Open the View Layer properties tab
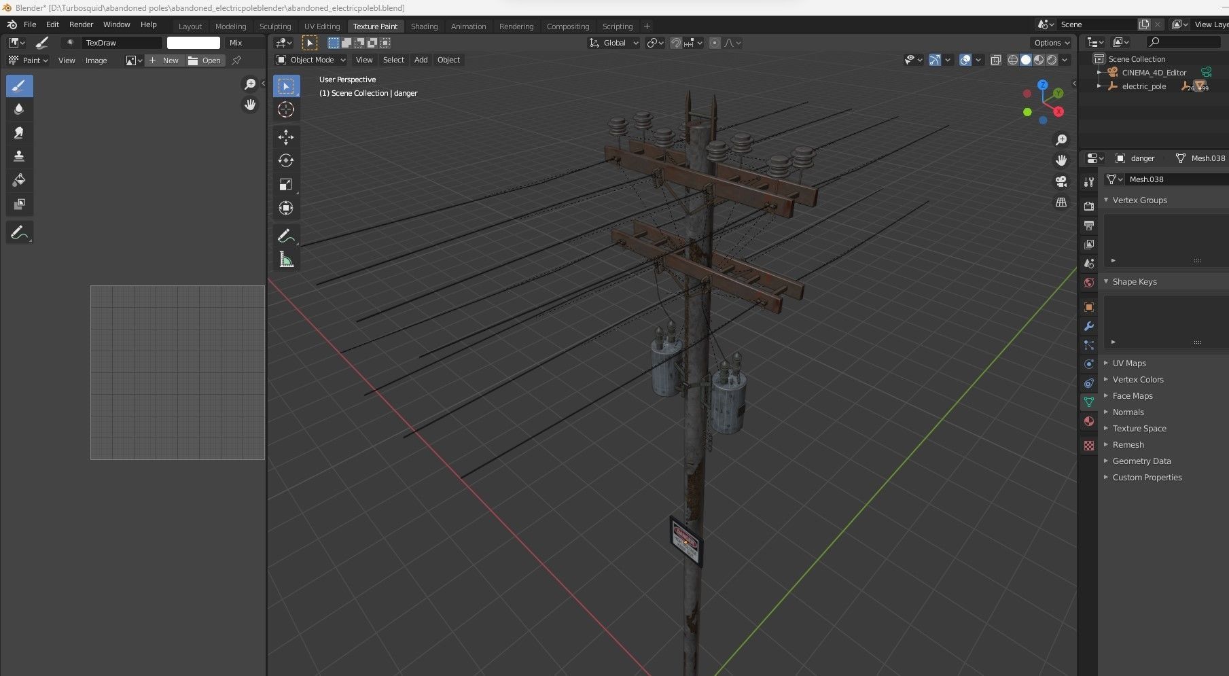The height and width of the screenshot is (676, 1229). coord(1089,244)
